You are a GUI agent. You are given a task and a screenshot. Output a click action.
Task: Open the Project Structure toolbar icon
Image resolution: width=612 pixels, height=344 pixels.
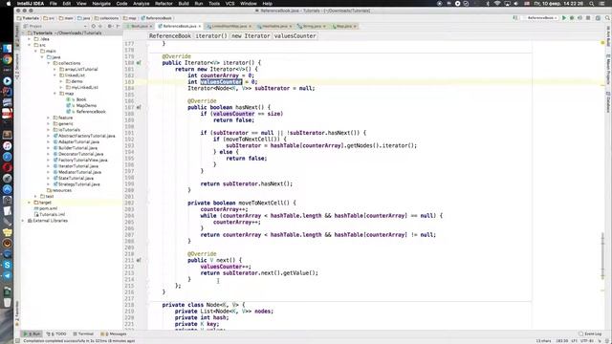point(598,18)
